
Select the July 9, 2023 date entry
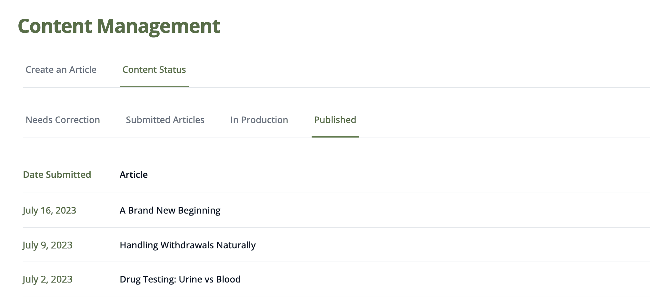pos(47,245)
